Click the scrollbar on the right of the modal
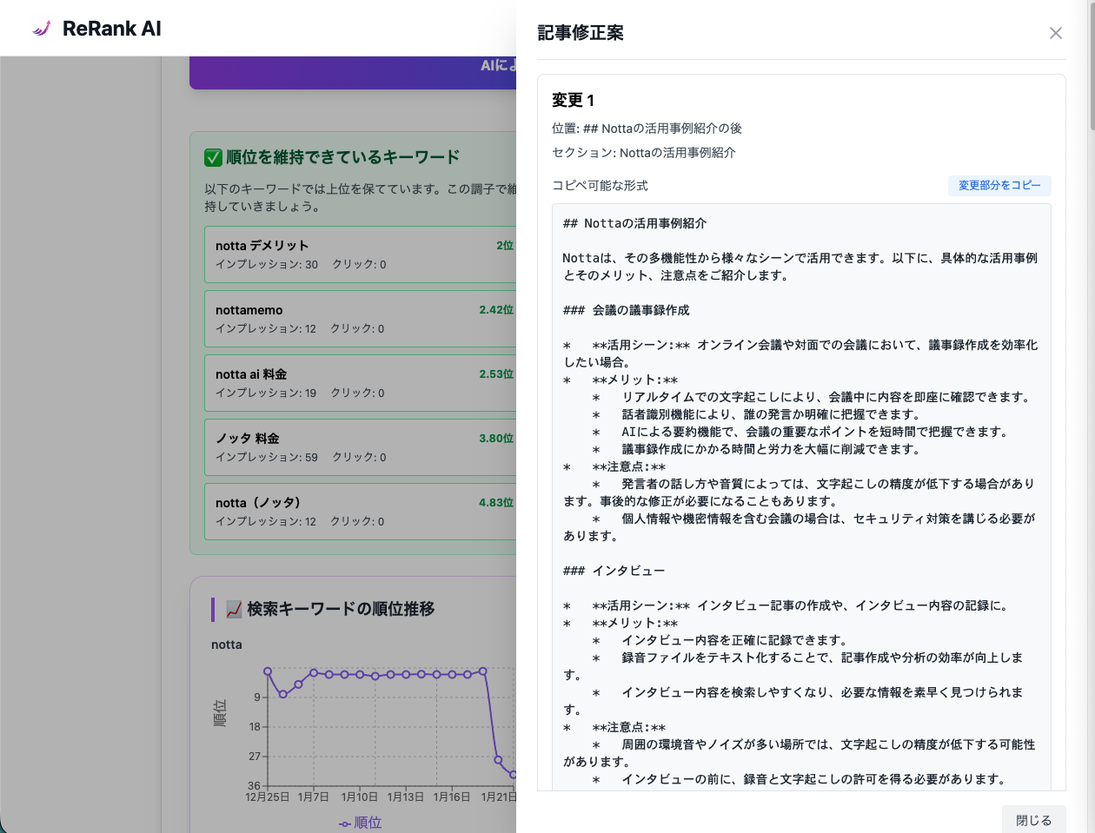This screenshot has height=833, width=1095. point(1088,87)
